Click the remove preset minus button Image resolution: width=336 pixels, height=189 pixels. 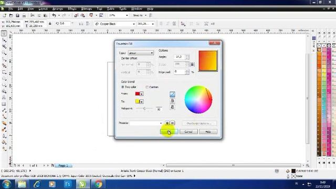coord(173,123)
